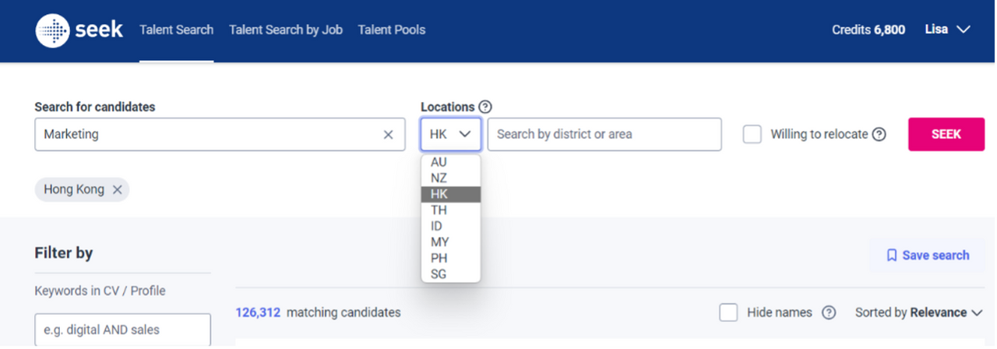The width and height of the screenshot is (997, 349).
Task: Switch to Talent Search by Job tab
Action: pyautogui.click(x=285, y=30)
